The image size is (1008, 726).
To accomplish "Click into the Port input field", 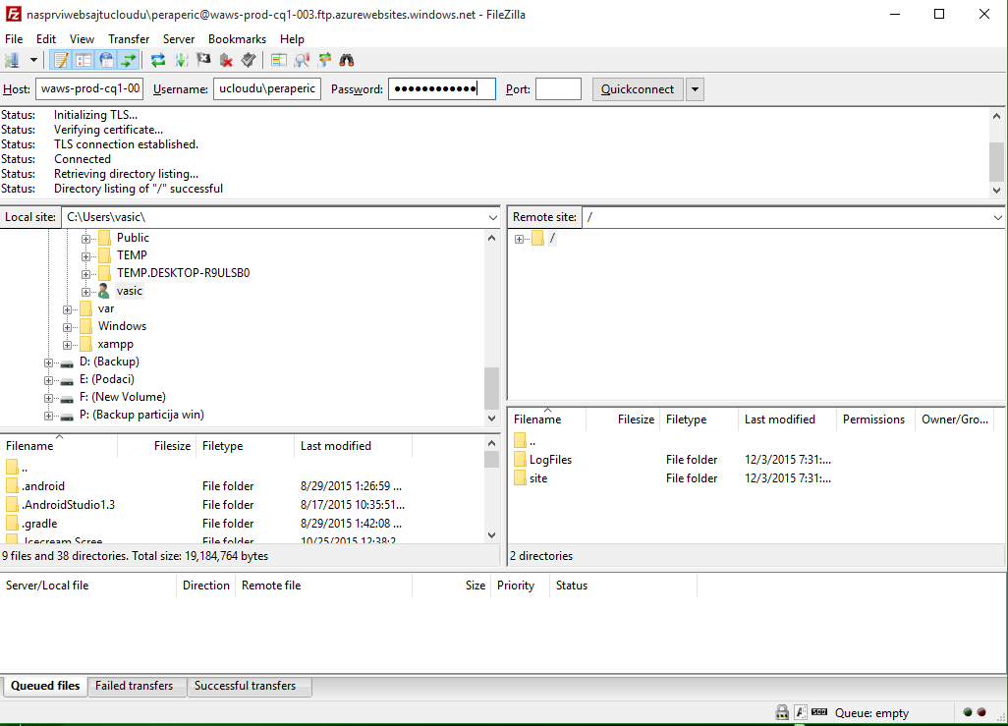I will 558,89.
